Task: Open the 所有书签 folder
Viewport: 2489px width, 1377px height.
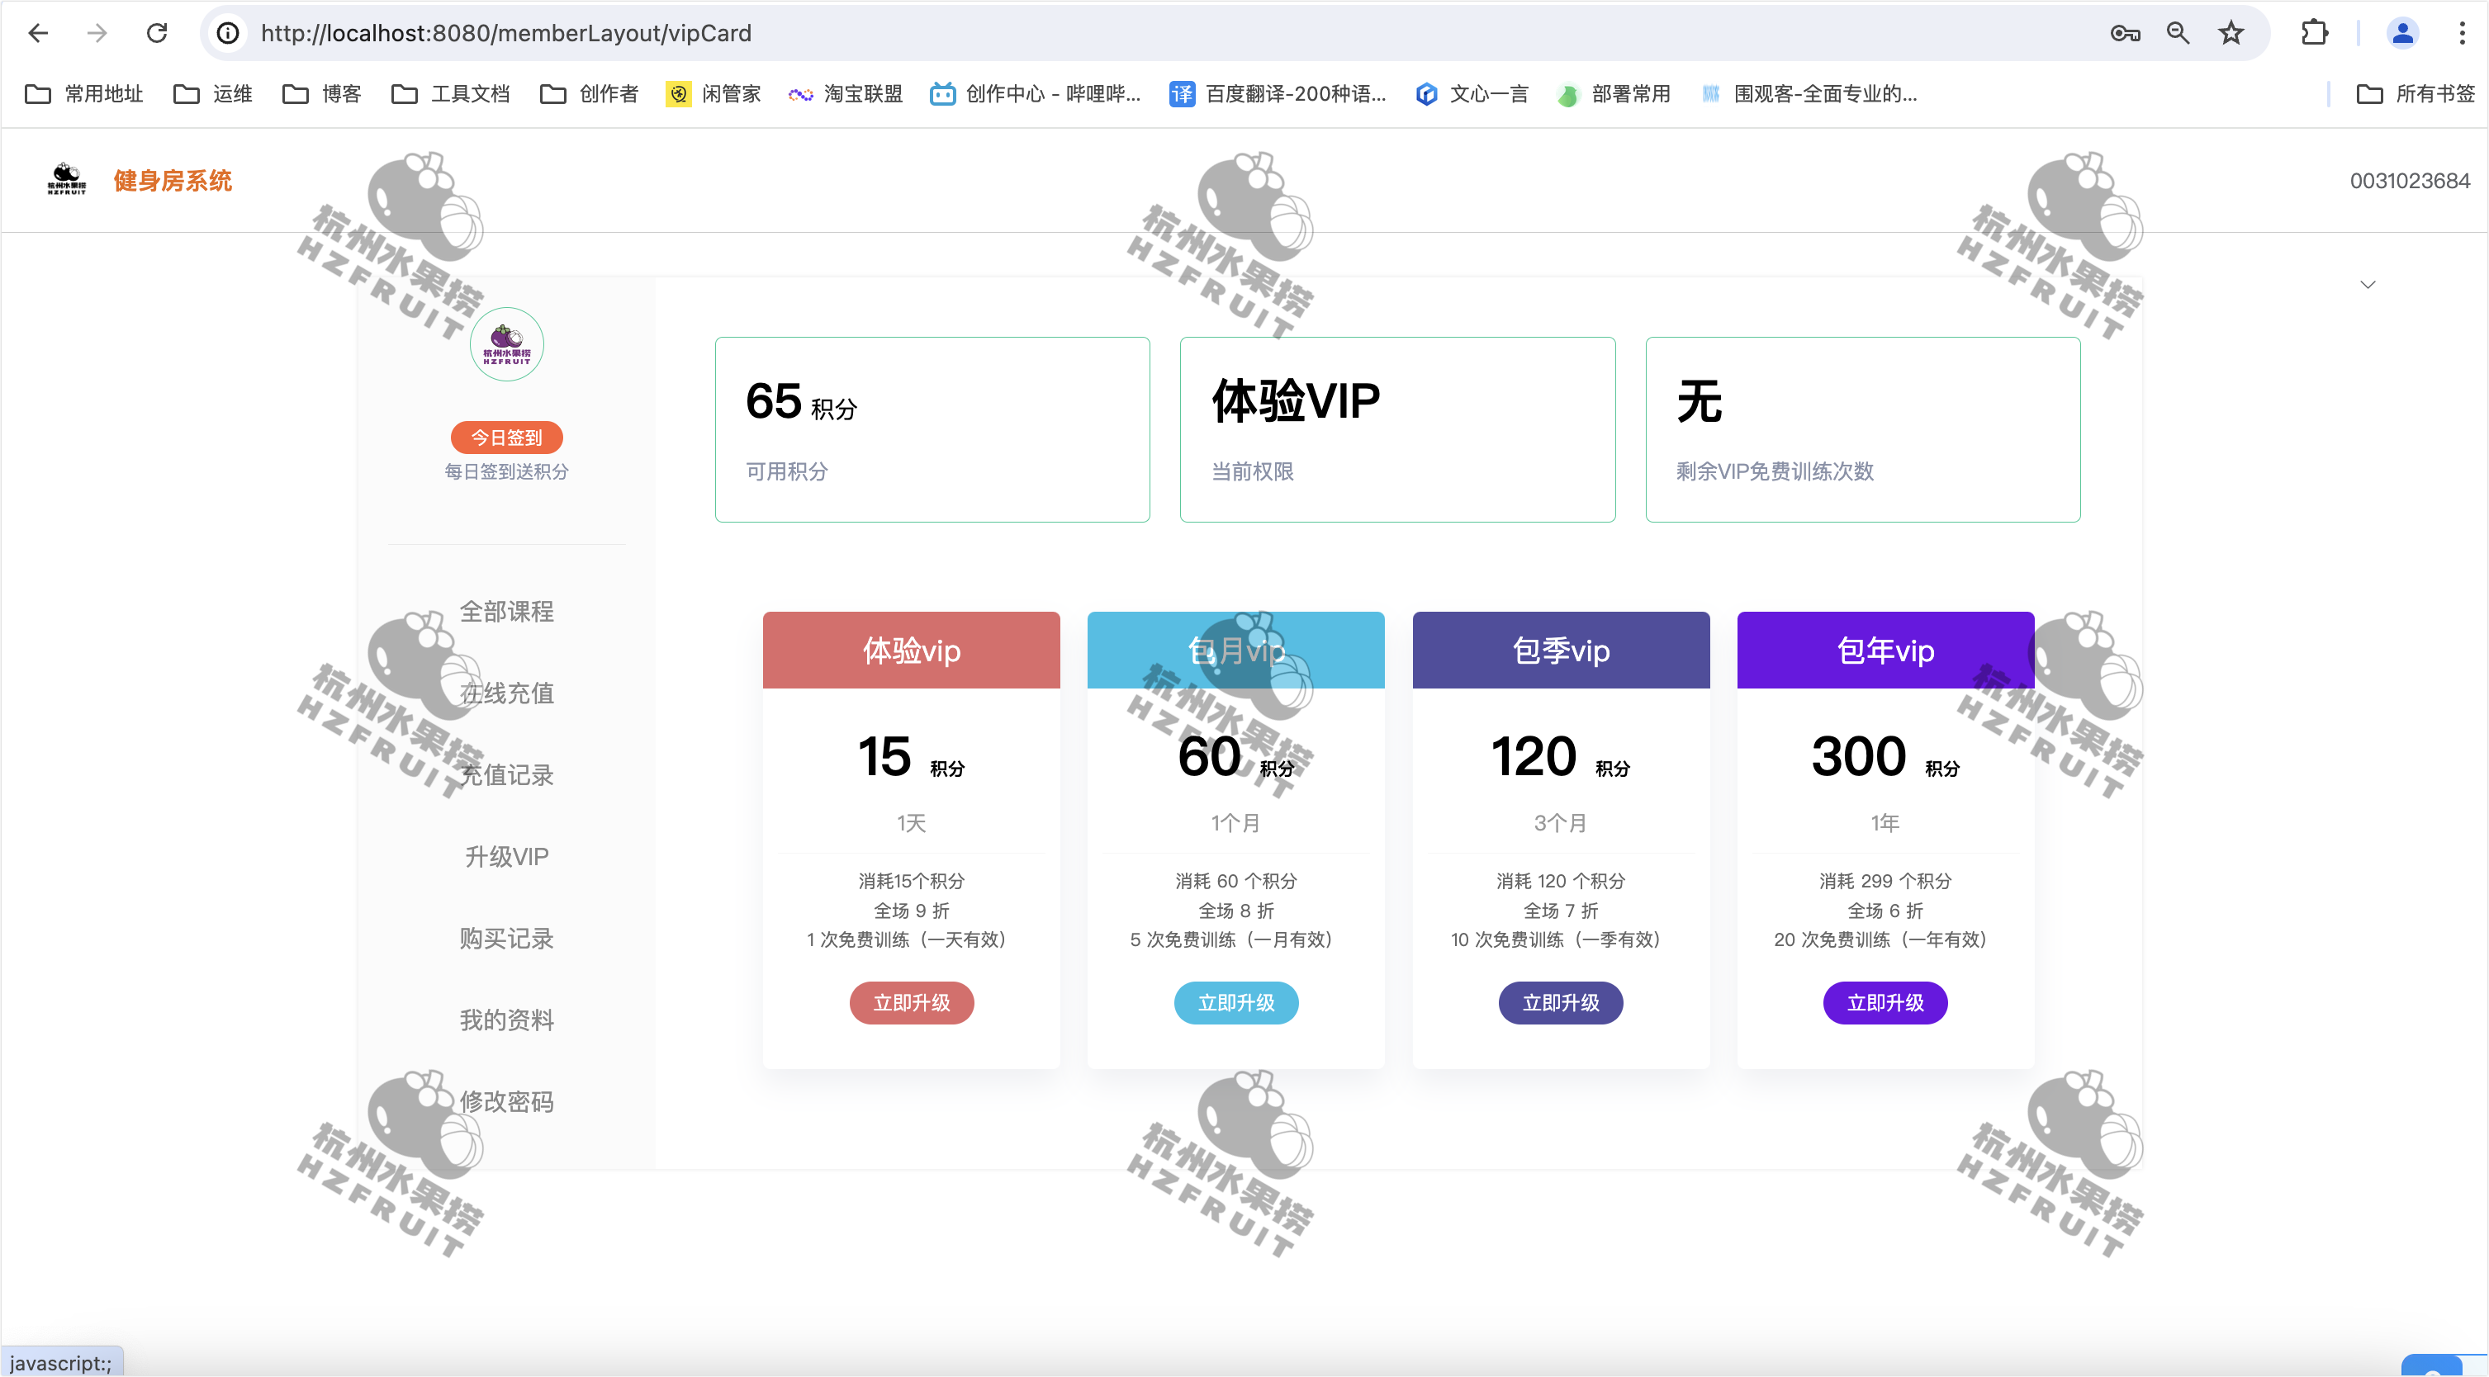Action: (2416, 93)
